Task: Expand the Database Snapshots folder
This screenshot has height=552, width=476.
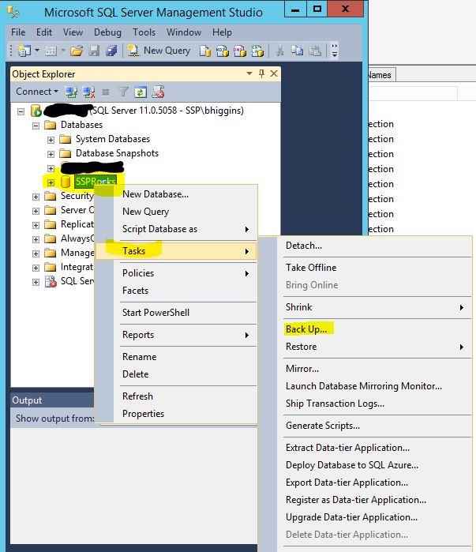Action: point(51,154)
